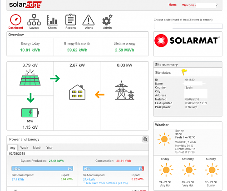Click the 59.62 kWh energy this month value
227x191 pixels.
click(77, 50)
